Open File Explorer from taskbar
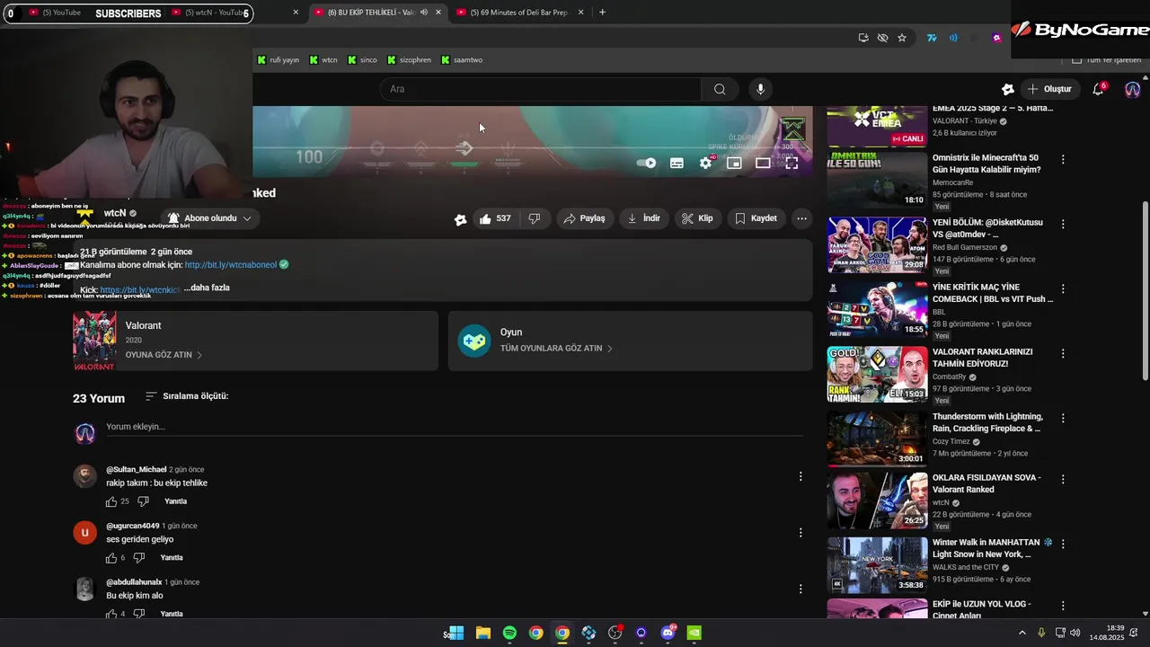The width and height of the screenshot is (1150, 647). (x=483, y=633)
